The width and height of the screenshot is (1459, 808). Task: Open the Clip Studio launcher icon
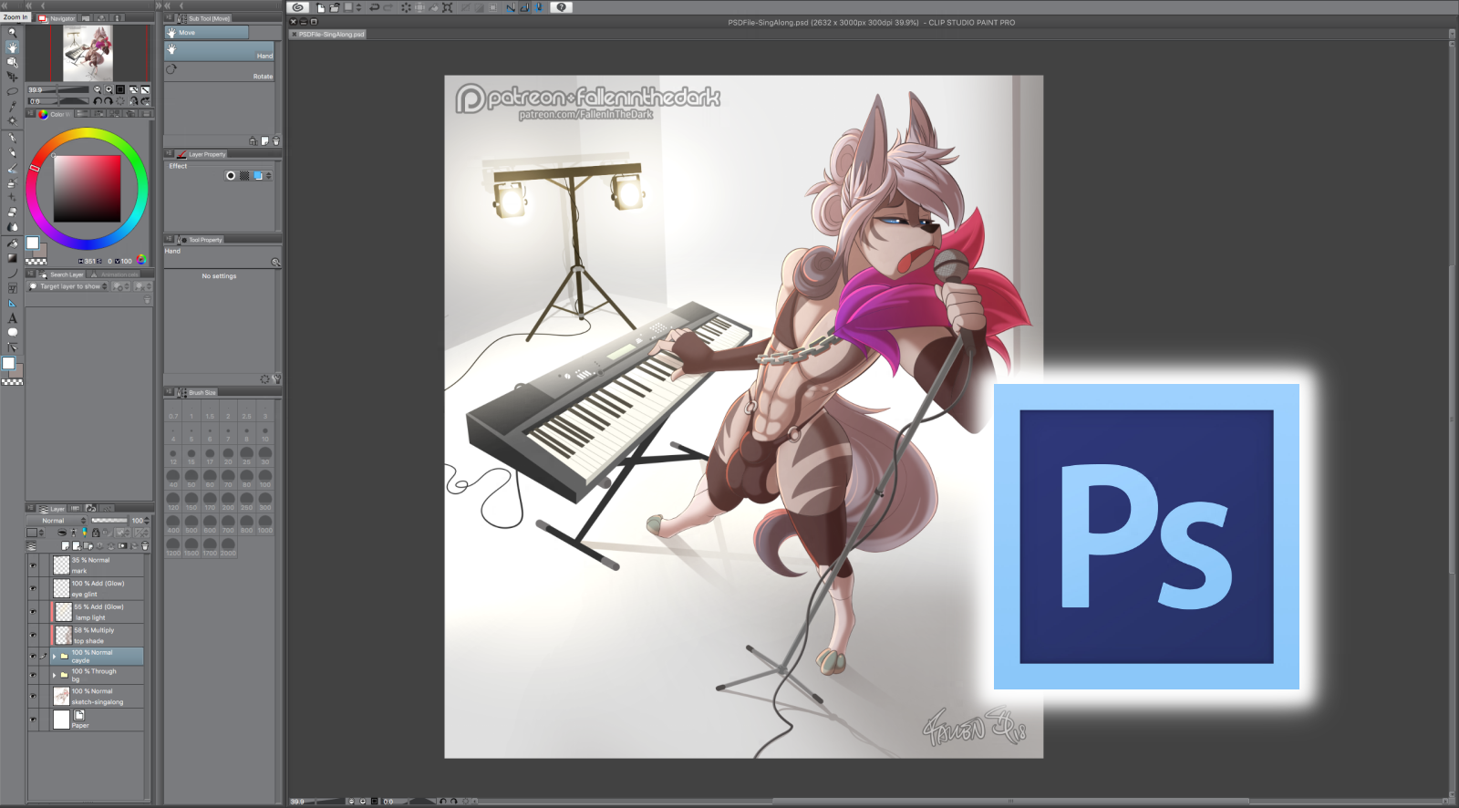tap(298, 7)
